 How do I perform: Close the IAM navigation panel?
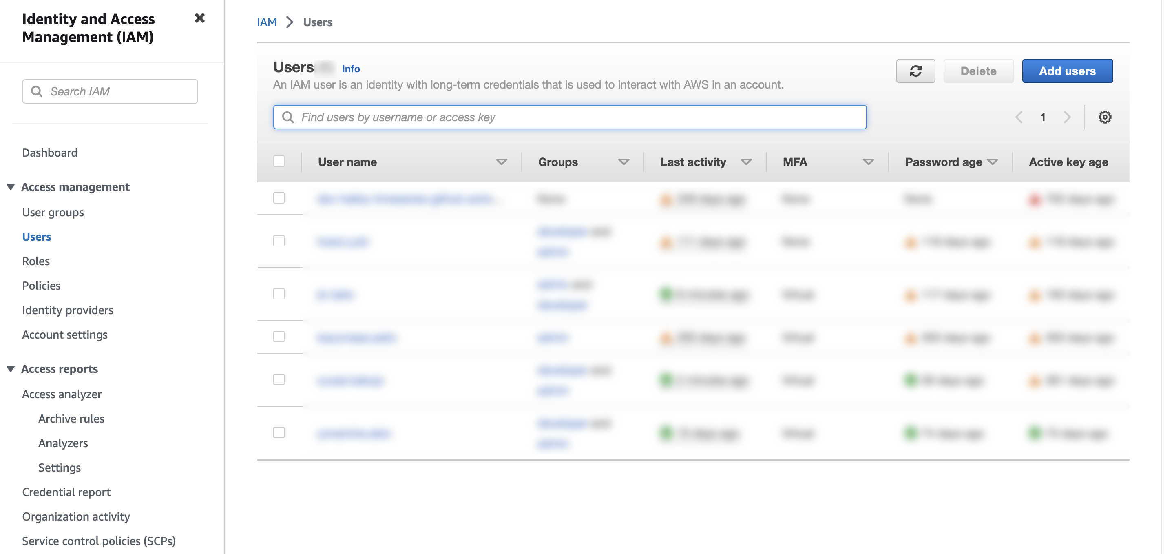(200, 18)
